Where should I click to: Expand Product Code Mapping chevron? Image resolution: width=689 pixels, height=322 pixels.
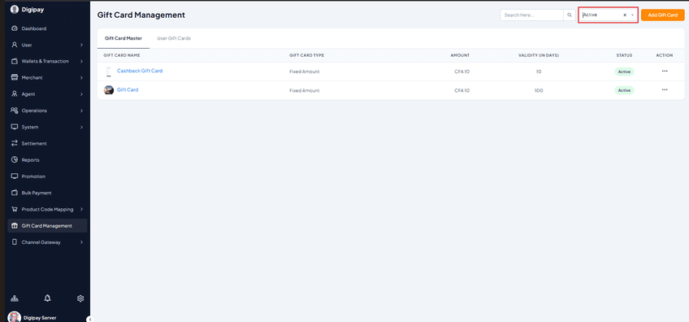click(82, 210)
